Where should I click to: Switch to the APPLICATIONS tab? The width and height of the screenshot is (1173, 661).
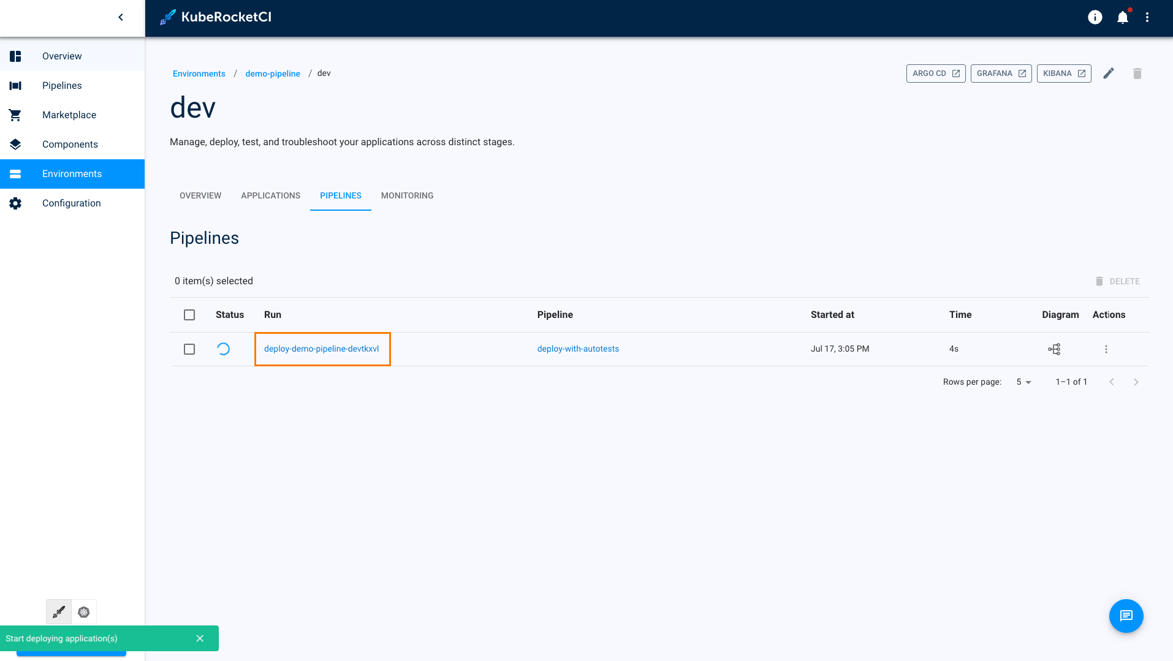(270, 195)
